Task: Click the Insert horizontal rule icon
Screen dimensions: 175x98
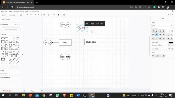Action: pyautogui.click(x=160, y=56)
